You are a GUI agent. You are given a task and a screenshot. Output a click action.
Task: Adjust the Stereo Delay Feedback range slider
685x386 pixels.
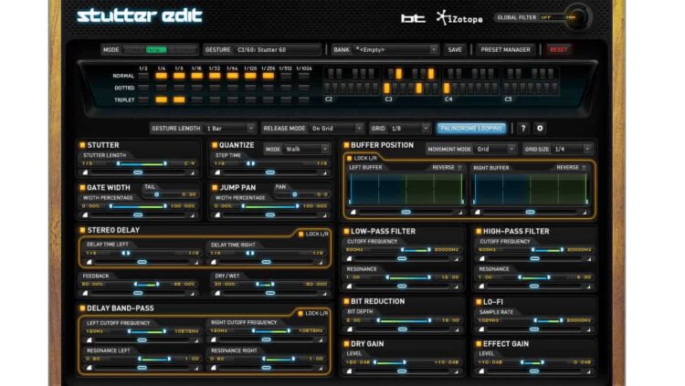coord(147,285)
